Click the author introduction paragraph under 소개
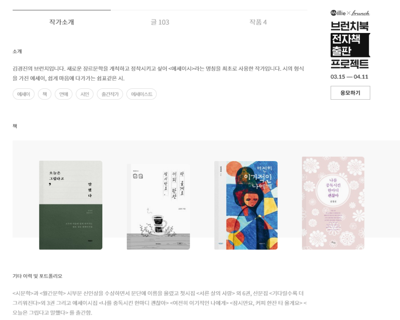The image size is (400, 320). [x=158, y=73]
